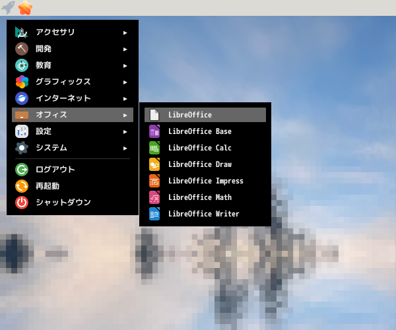Open the 教育 menu category
This screenshot has height=330, width=396.
pyautogui.click(x=73, y=65)
